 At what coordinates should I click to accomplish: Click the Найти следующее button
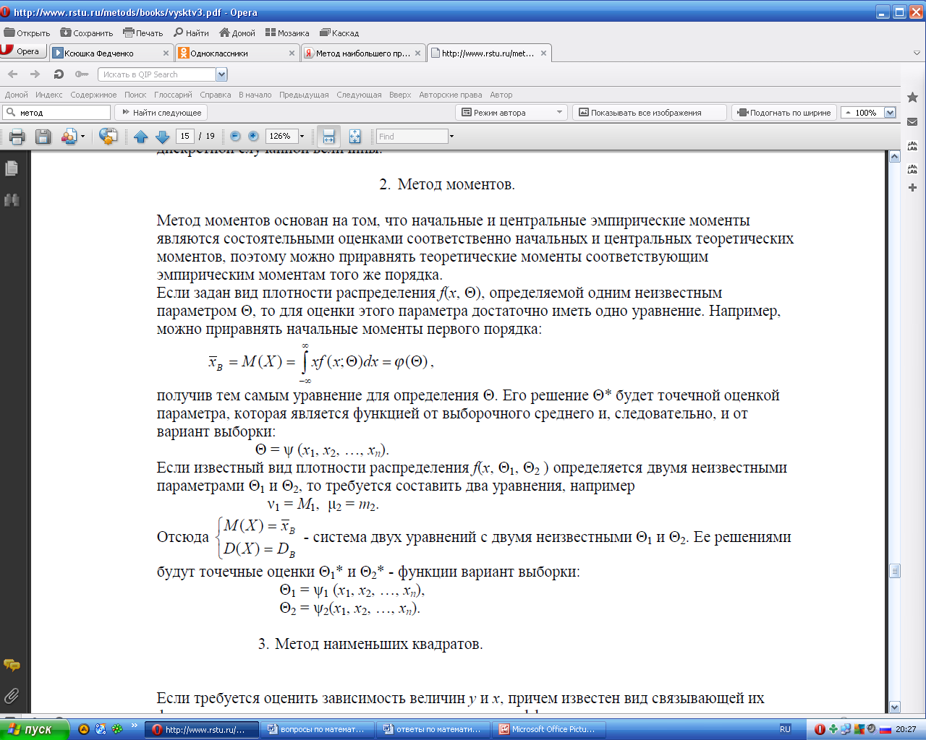(x=161, y=112)
